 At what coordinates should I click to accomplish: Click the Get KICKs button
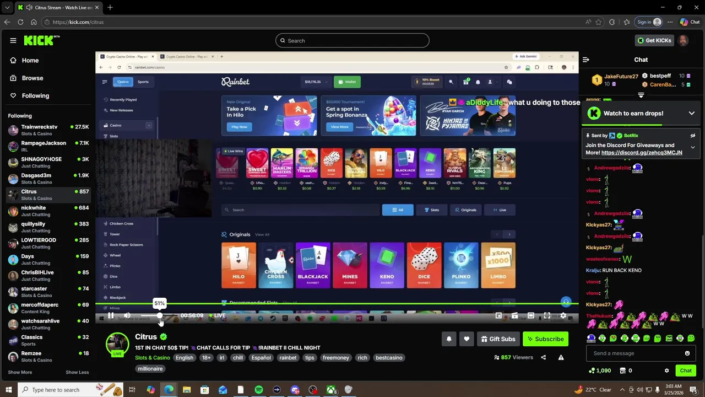coord(654,40)
